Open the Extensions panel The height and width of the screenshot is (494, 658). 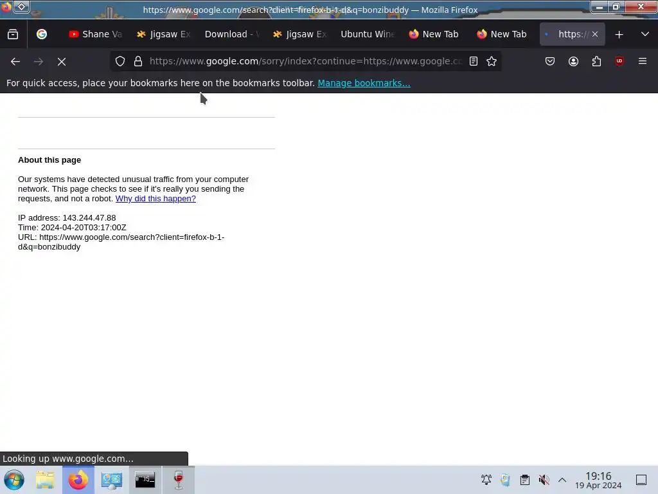coord(596,61)
